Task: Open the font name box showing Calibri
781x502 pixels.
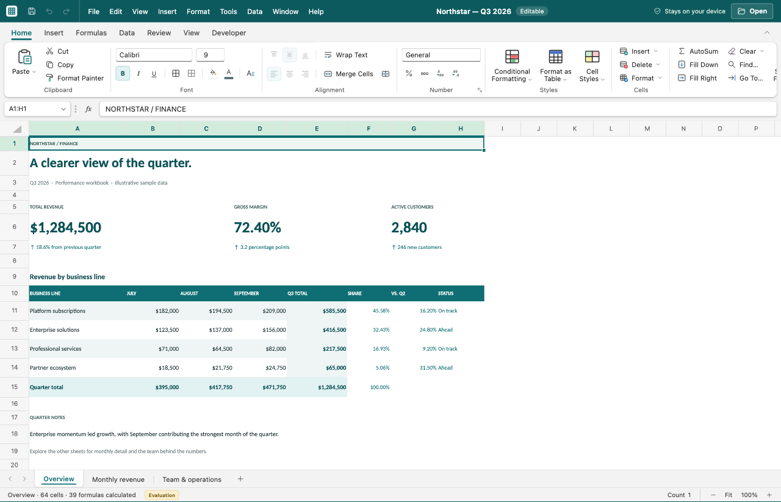Action: click(x=154, y=55)
